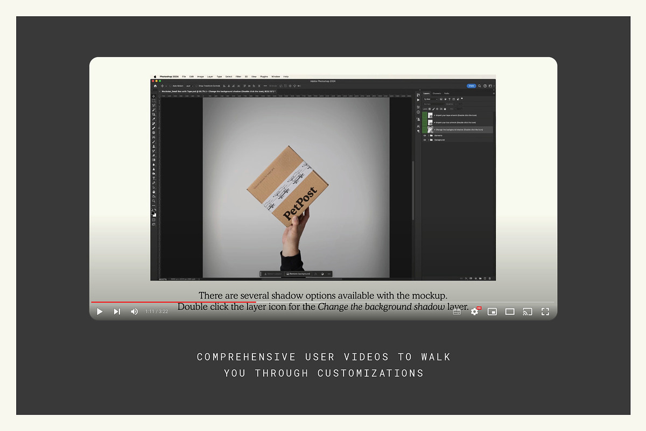Toggle visibility of the Background group
646x431 pixels.
point(425,140)
